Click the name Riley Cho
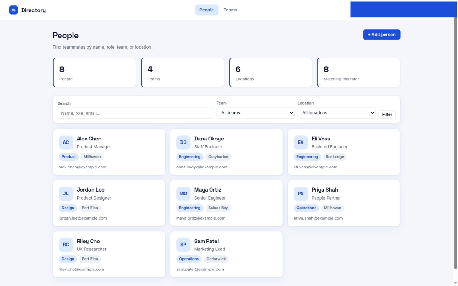The image size is (458, 286). 88,241
